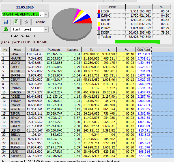Select the TSPOR stock cell
Image resolution: width=174 pixels, height=162 pixels.
pyautogui.click(x=18, y=113)
